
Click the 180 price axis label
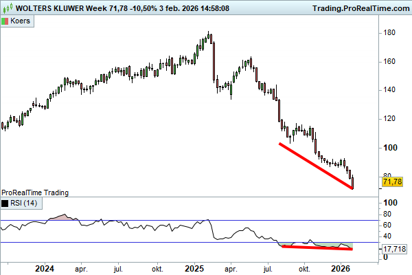coord(389,32)
